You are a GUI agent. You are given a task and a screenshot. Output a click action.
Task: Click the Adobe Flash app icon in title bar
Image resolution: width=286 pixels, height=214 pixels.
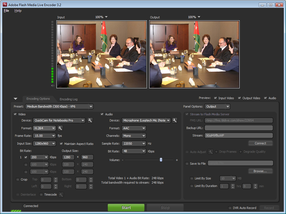5,4
